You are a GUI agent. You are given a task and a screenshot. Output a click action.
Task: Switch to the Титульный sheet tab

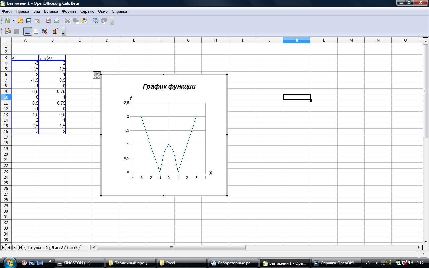tap(37, 248)
